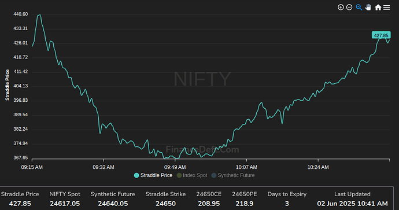The height and width of the screenshot is (210, 399).
Task: Click the Straddle Price legend color dot
Action: (x=136, y=175)
